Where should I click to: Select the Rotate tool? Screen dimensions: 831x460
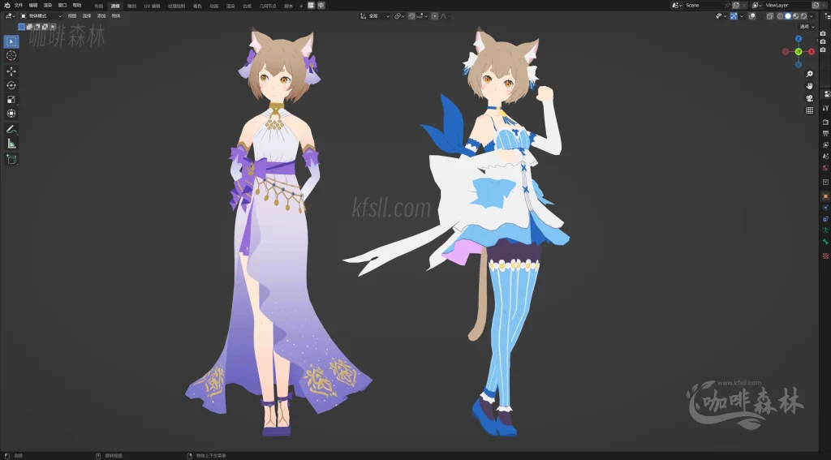(x=11, y=85)
